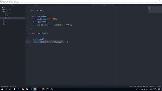Switch to the server.js tab
The height and width of the screenshot is (91, 162).
click(x=59, y=5)
